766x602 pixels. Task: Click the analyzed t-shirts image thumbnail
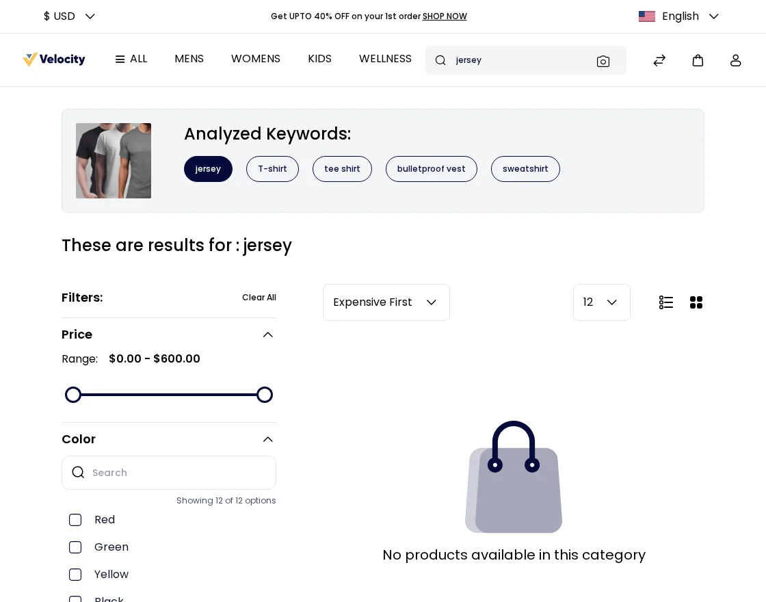point(114,161)
